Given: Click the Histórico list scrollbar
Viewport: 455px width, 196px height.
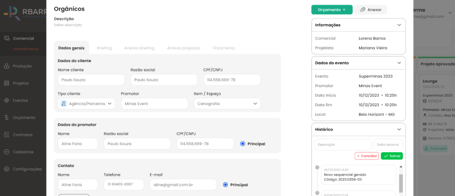Looking at the screenshot, I should pyautogui.click(x=401, y=181).
